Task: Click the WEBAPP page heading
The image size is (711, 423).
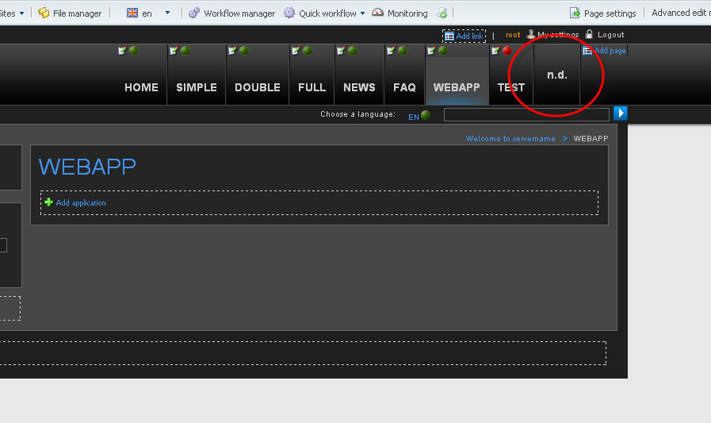Action: 87,167
